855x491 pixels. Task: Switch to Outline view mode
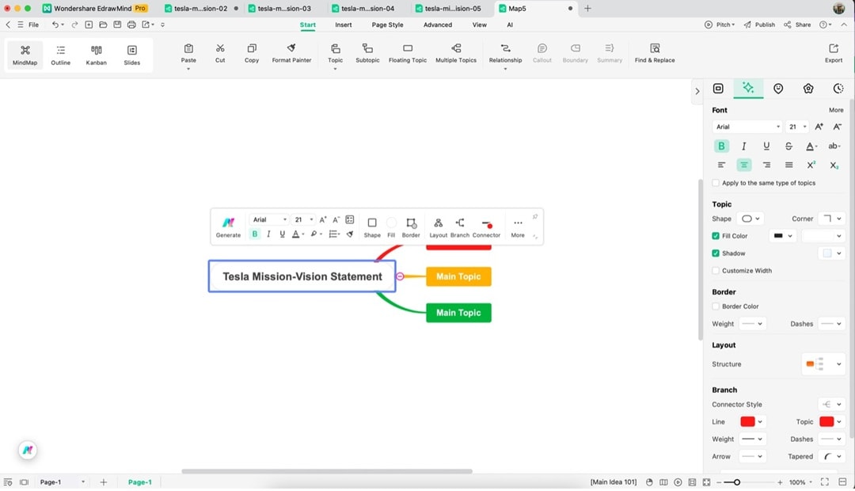click(60, 55)
